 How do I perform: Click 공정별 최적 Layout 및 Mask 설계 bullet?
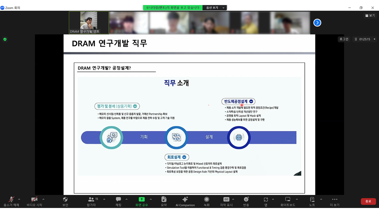coord(243,116)
